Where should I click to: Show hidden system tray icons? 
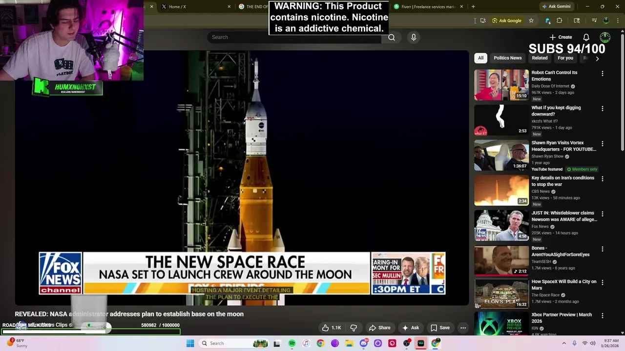564,343
